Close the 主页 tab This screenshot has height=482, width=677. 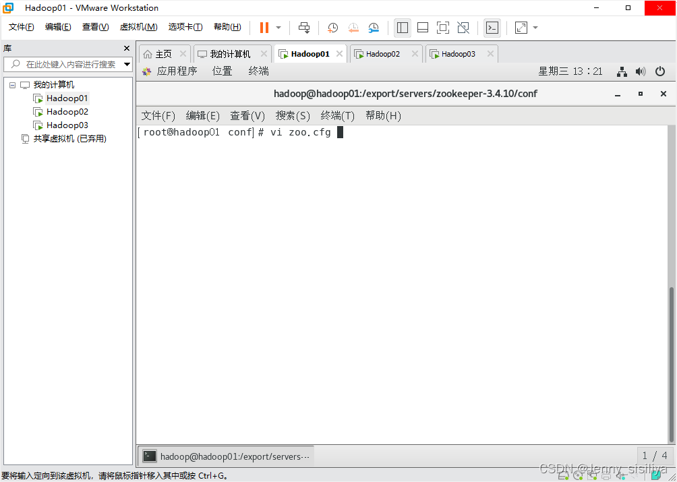183,54
